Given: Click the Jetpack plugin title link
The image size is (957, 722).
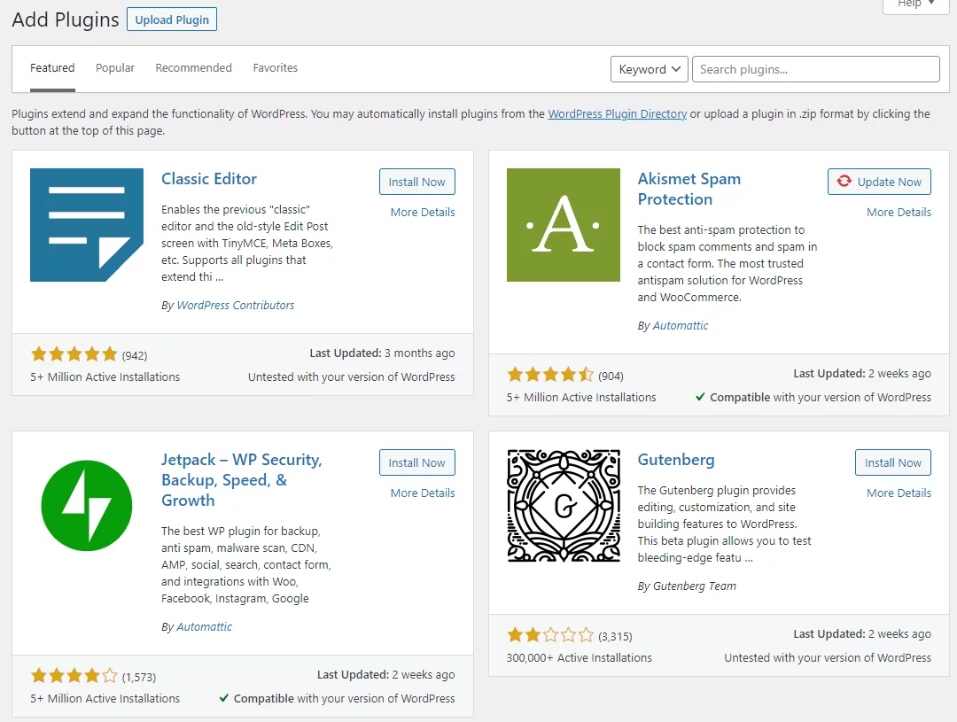Looking at the screenshot, I should pyautogui.click(x=242, y=479).
